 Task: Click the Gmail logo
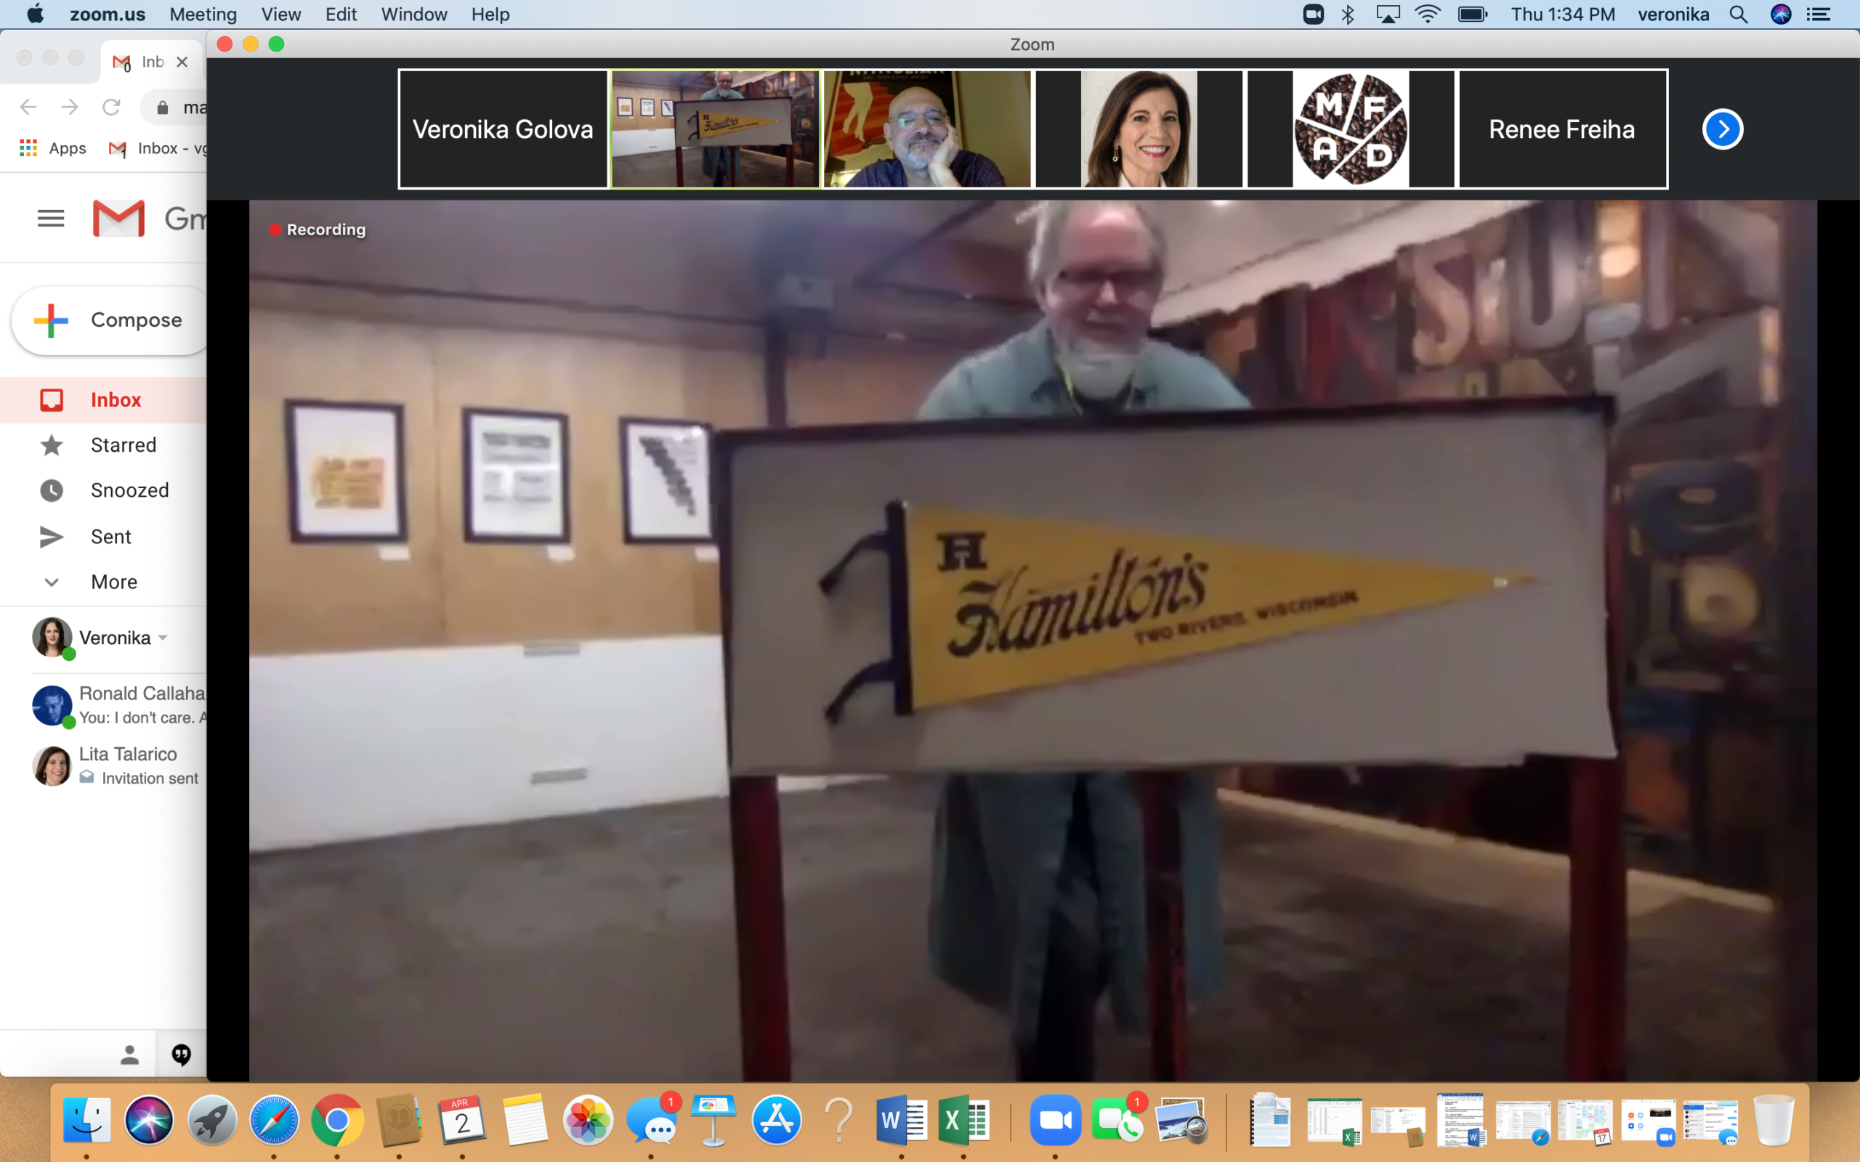pyautogui.click(x=118, y=219)
